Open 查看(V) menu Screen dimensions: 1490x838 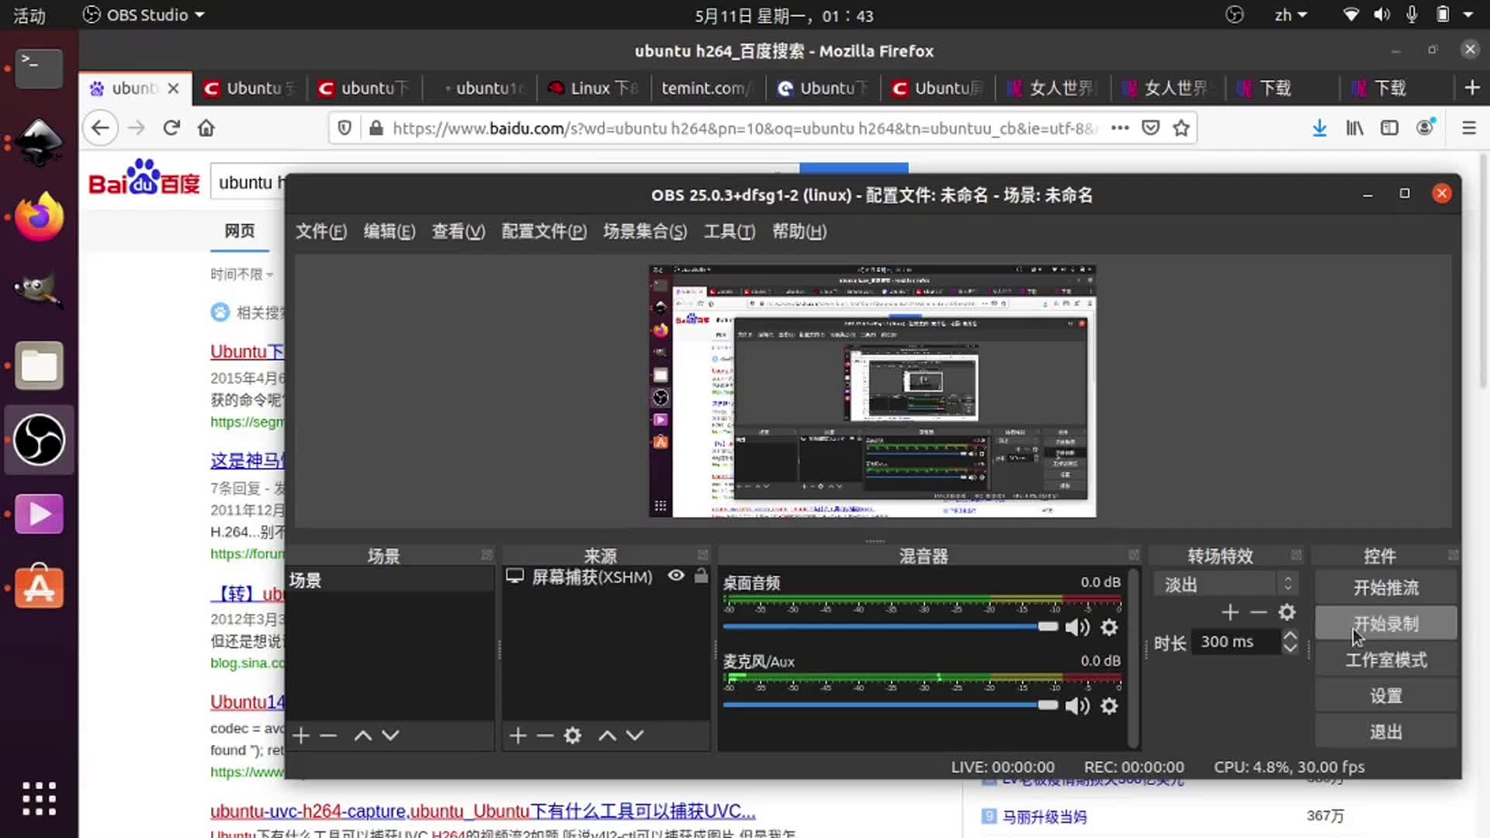(459, 231)
